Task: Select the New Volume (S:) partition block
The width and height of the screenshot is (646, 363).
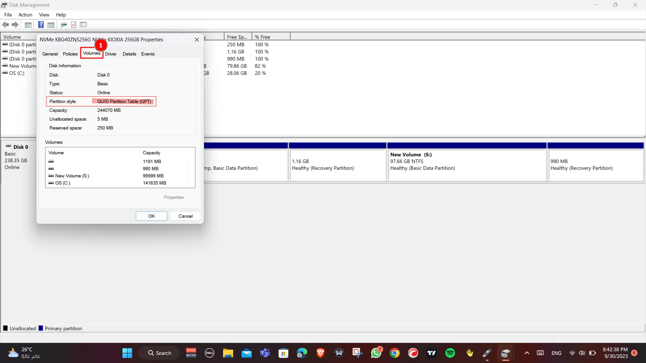Action: tap(467, 162)
